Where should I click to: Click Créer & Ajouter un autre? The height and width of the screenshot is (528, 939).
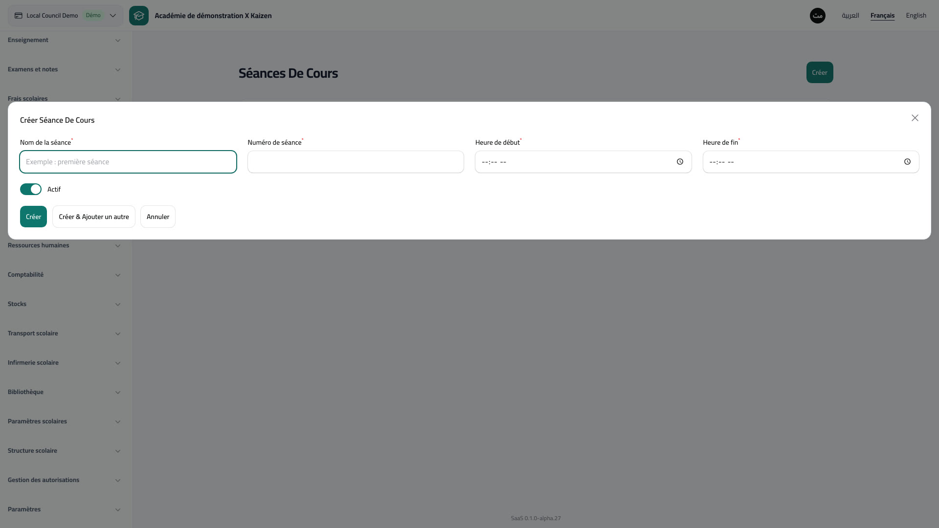(94, 217)
